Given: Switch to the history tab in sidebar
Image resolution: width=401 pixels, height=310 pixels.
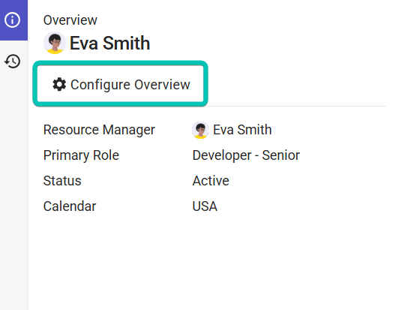Looking at the screenshot, I should (x=13, y=62).
